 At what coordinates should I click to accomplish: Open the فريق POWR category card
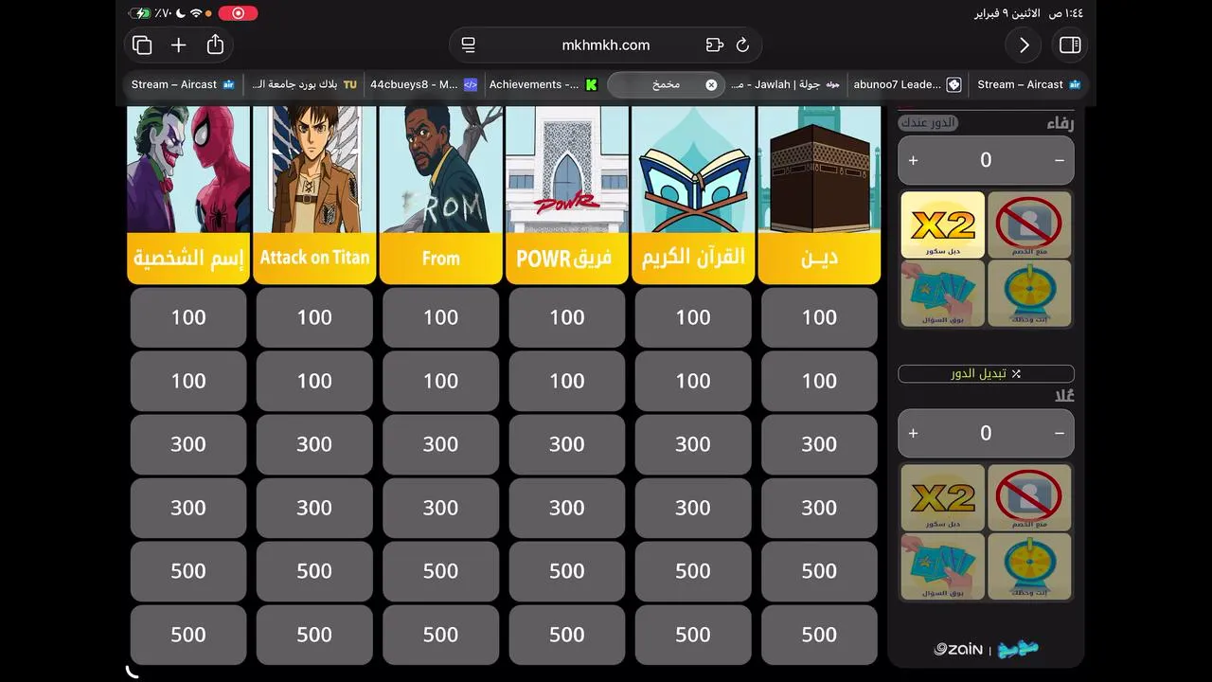tap(567, 195)
